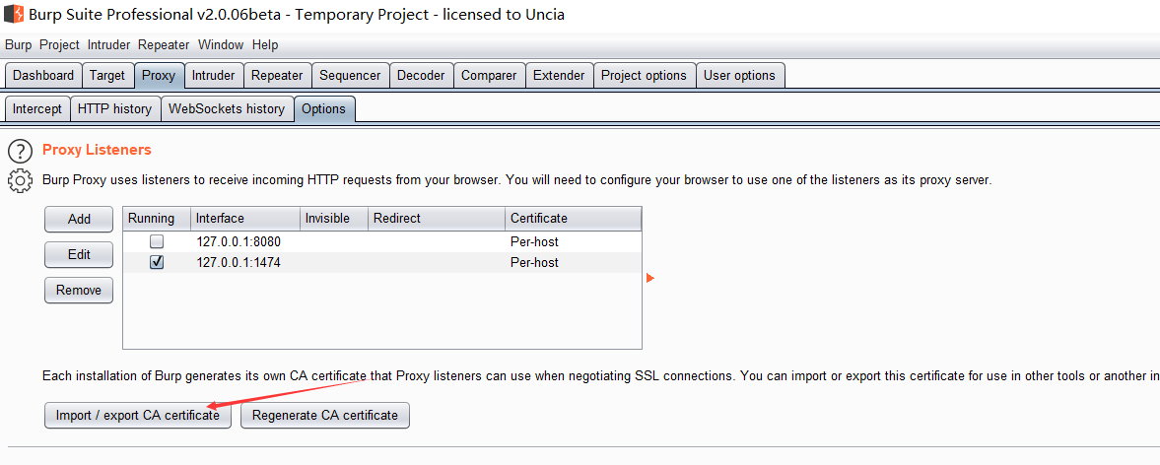This screenshot has height=465, width=1160.
Task: Click the Redirect column header
Action: [x=437, y=218]
